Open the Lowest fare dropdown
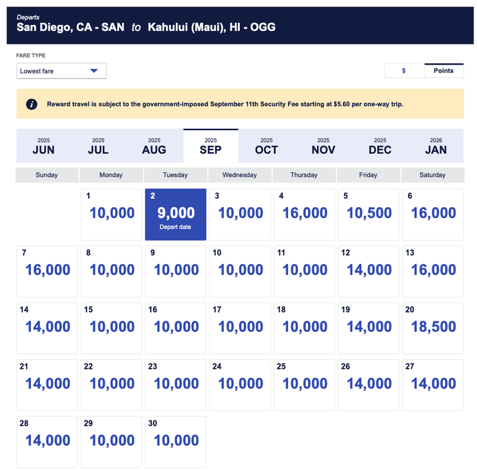This screenshot has height=470, width=477. [x=61, y=71]
